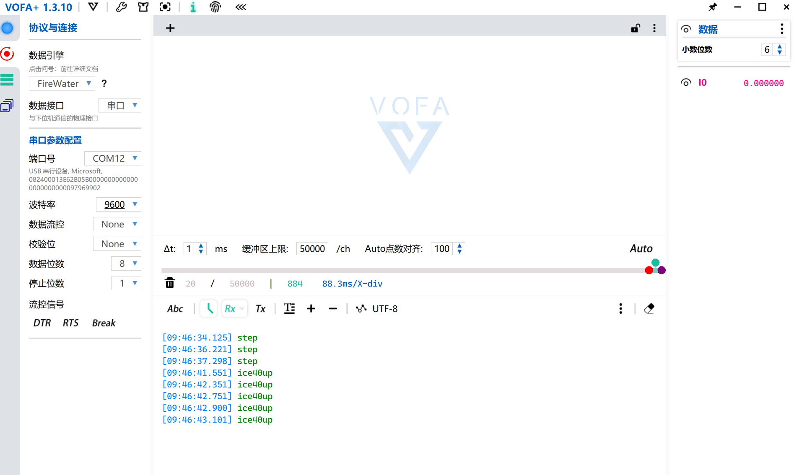This screenshot has height=475, width=794.
Task: Click the VOFA V logo icon in title bar
Action: [93, 7]
